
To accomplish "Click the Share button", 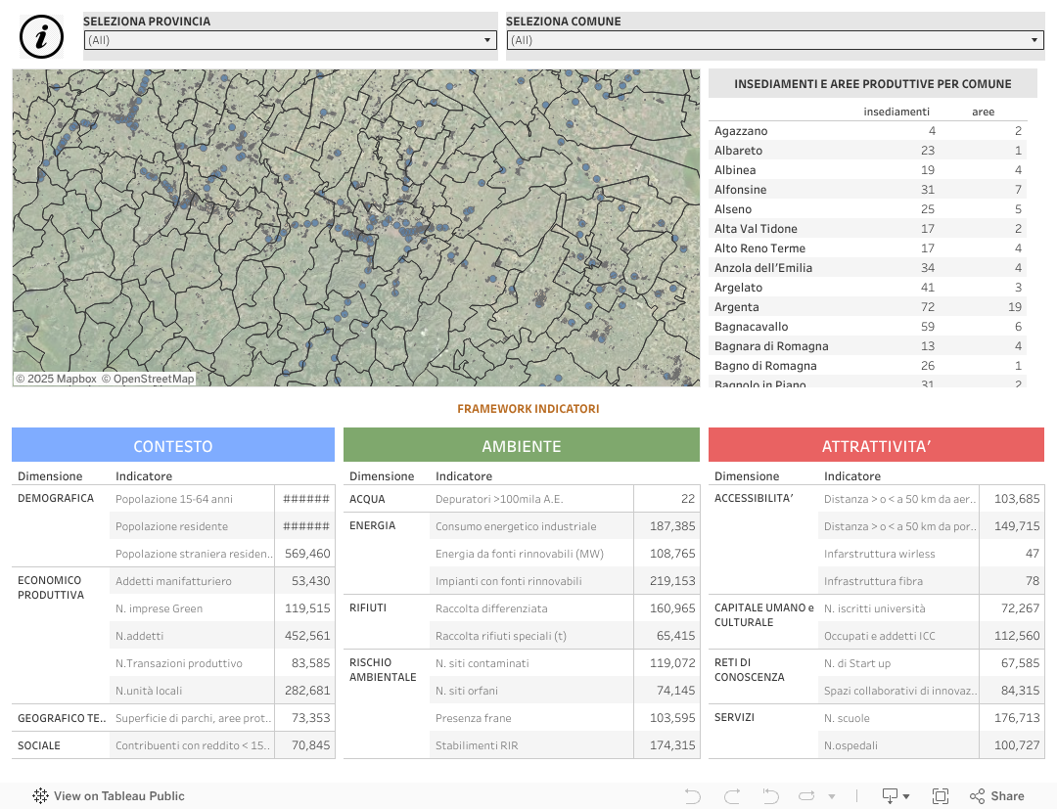I will pos(996,796).
